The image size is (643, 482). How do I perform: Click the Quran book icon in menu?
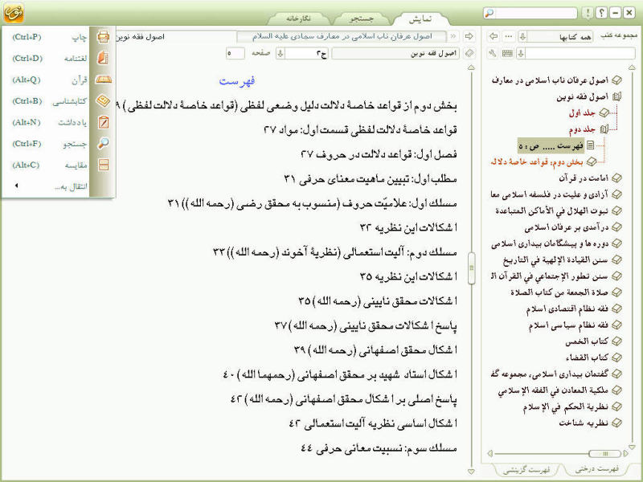coord(104,80)
